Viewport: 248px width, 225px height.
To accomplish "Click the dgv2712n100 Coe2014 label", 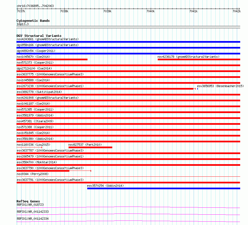I will [34, 68].
